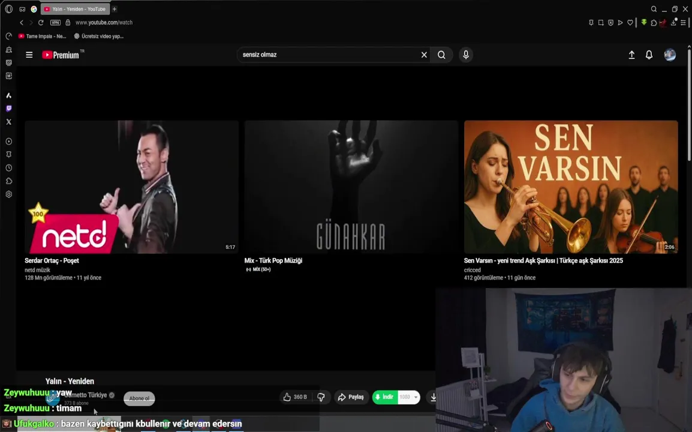Play the Sen Varsın thumbnail
Screen dimensions: 692x432
coord(571,187)
